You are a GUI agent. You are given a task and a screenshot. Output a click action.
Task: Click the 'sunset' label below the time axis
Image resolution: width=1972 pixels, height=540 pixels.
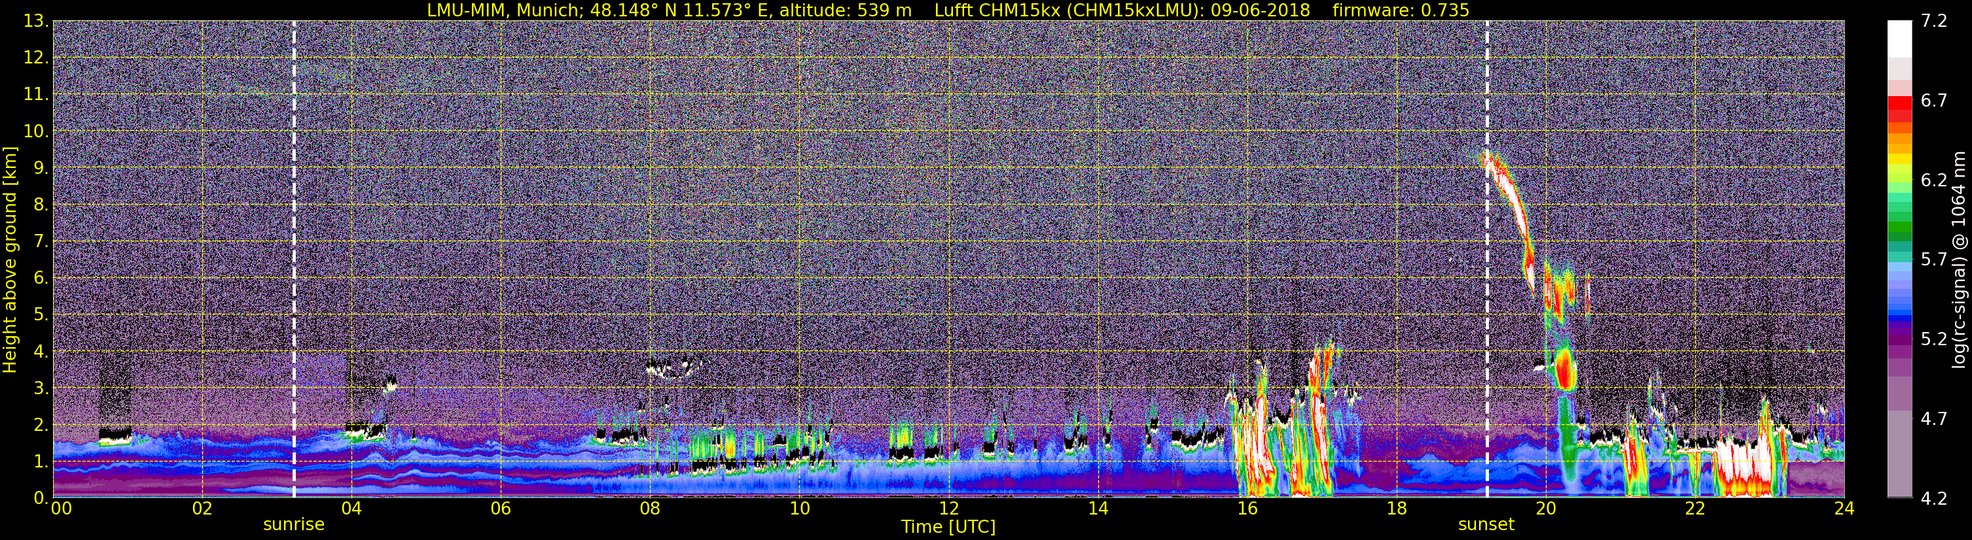(1486, 525)
